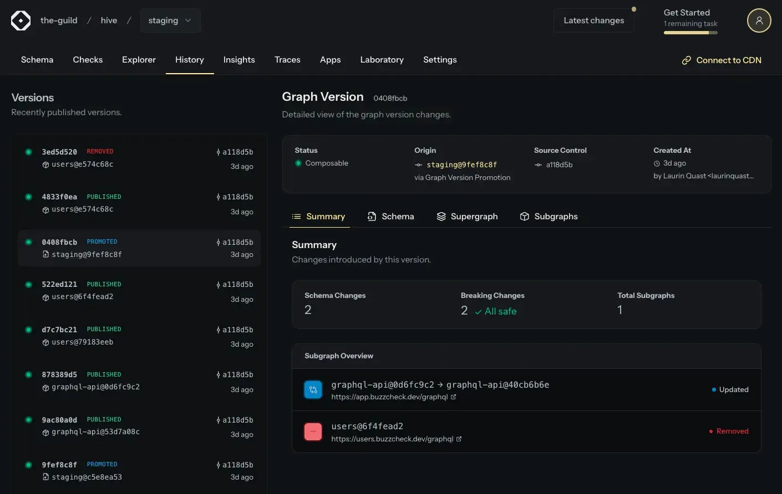Click the clock icon under Created At

(657, 163)
